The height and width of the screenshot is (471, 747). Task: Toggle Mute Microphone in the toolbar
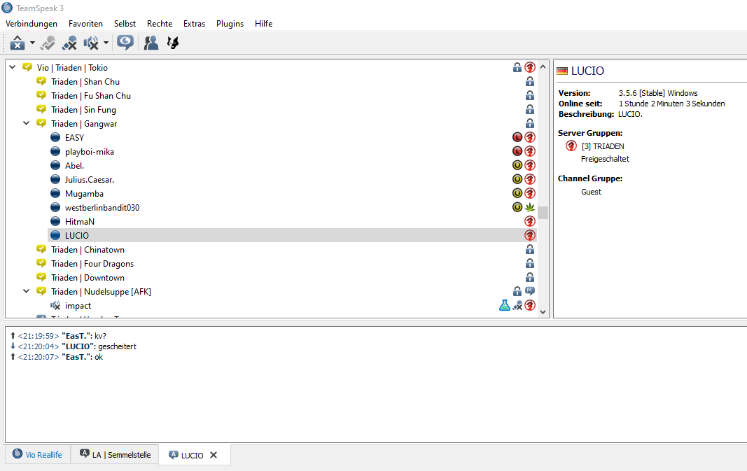[69, 43]
